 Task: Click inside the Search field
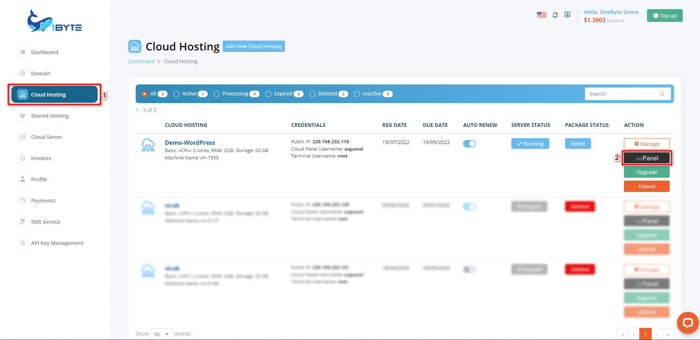click(622, 94)
